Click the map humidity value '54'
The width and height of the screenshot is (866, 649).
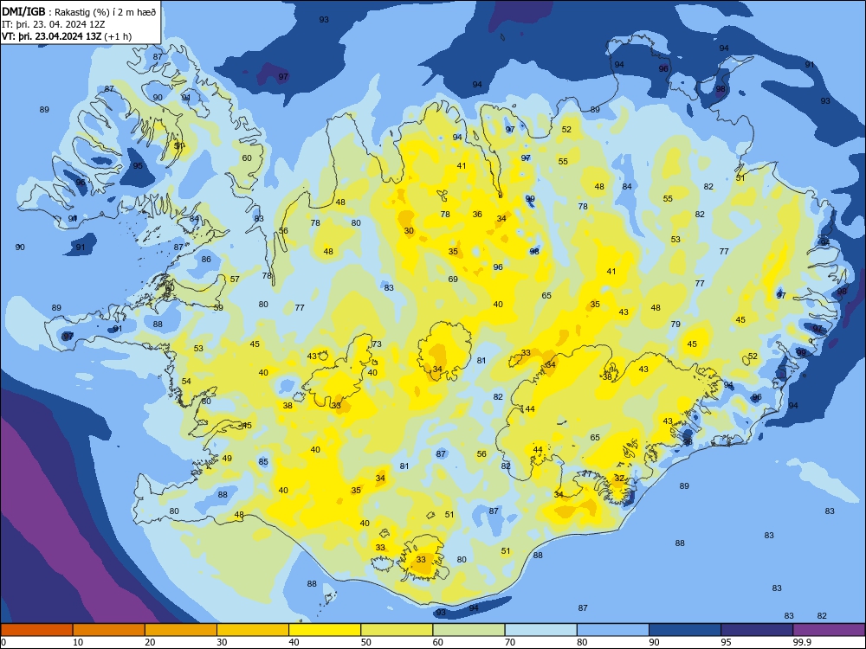186,382
